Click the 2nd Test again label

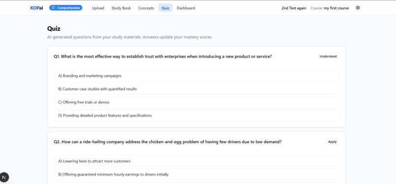point(294,8)
